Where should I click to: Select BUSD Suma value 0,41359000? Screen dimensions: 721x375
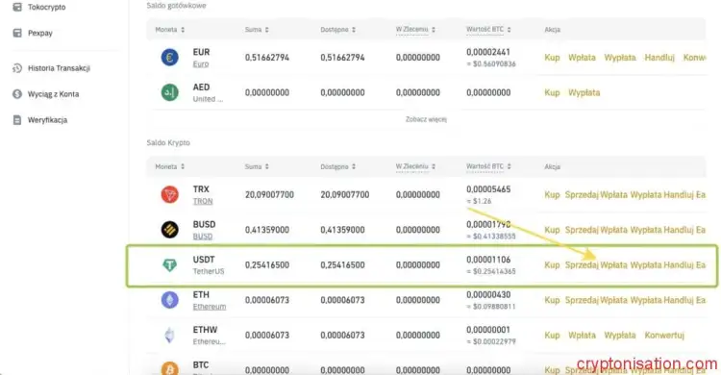pos(267,230)
